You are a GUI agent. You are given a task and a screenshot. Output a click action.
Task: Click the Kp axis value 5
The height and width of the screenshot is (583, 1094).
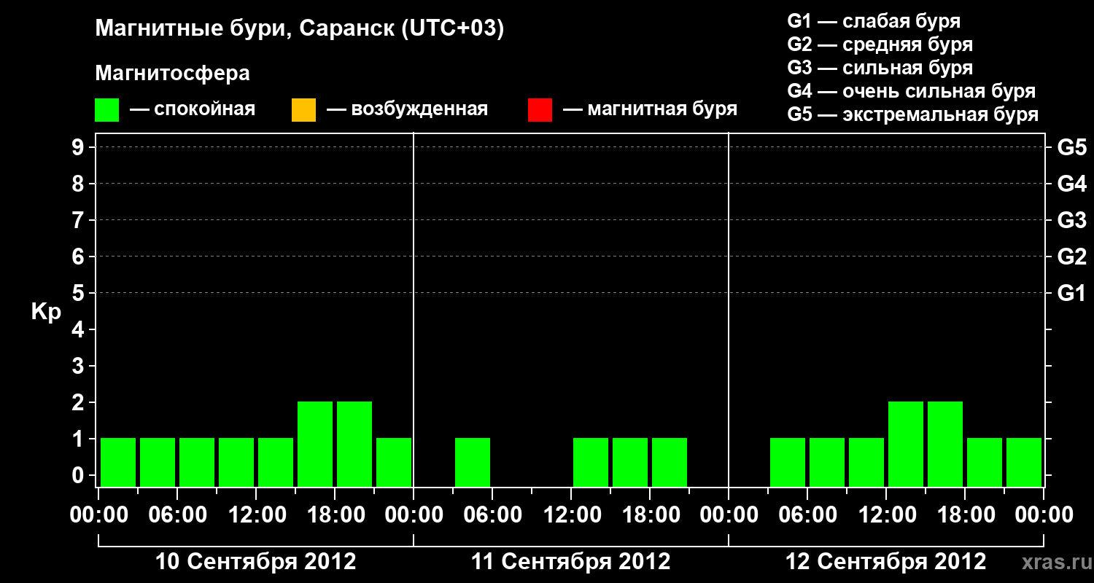pos(79,293)
